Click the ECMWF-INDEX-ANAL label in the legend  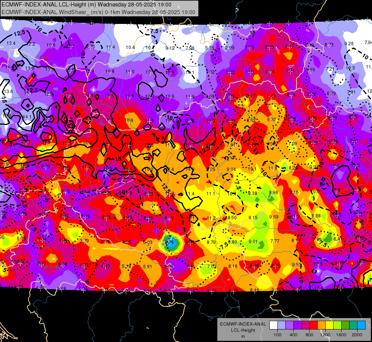(243, 324)
